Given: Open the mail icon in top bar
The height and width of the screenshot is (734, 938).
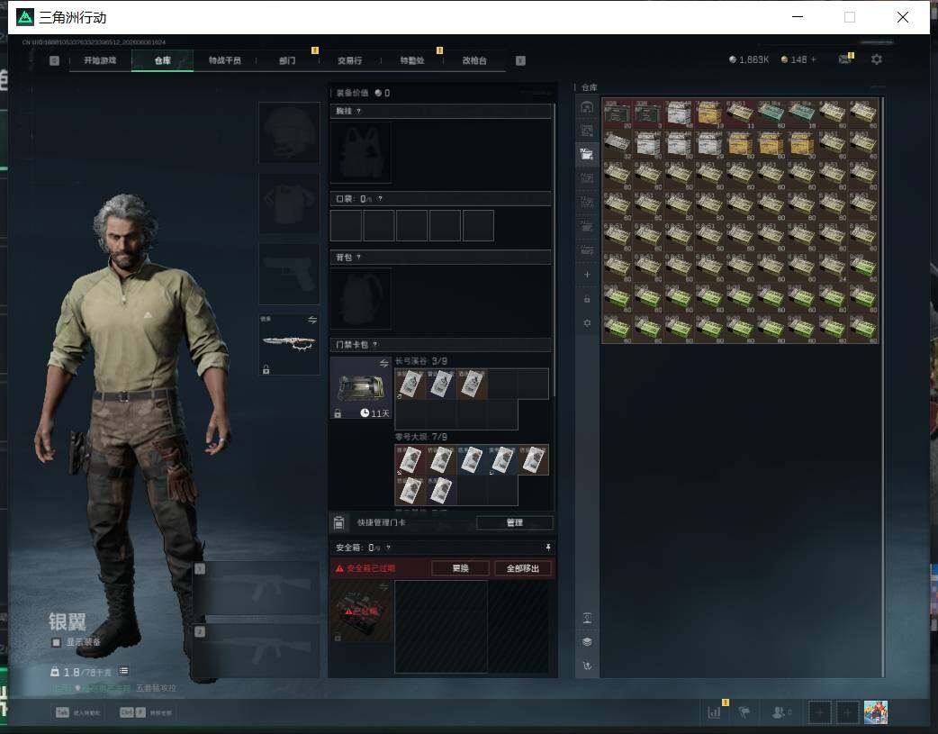Looking at the screenshot, I should (845, 59).
